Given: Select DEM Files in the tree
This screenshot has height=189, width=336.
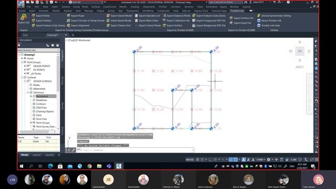Looking at the screenshot, I should [41, 108].
